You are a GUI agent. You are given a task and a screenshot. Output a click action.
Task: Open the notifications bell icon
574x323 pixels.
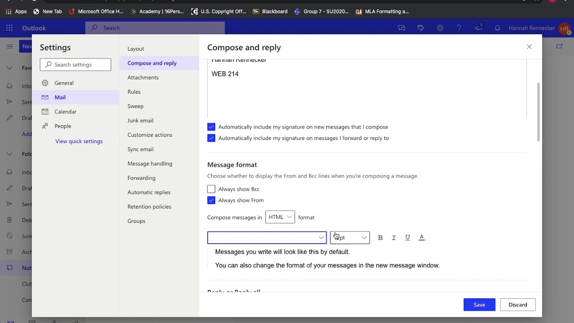[497, 28]
